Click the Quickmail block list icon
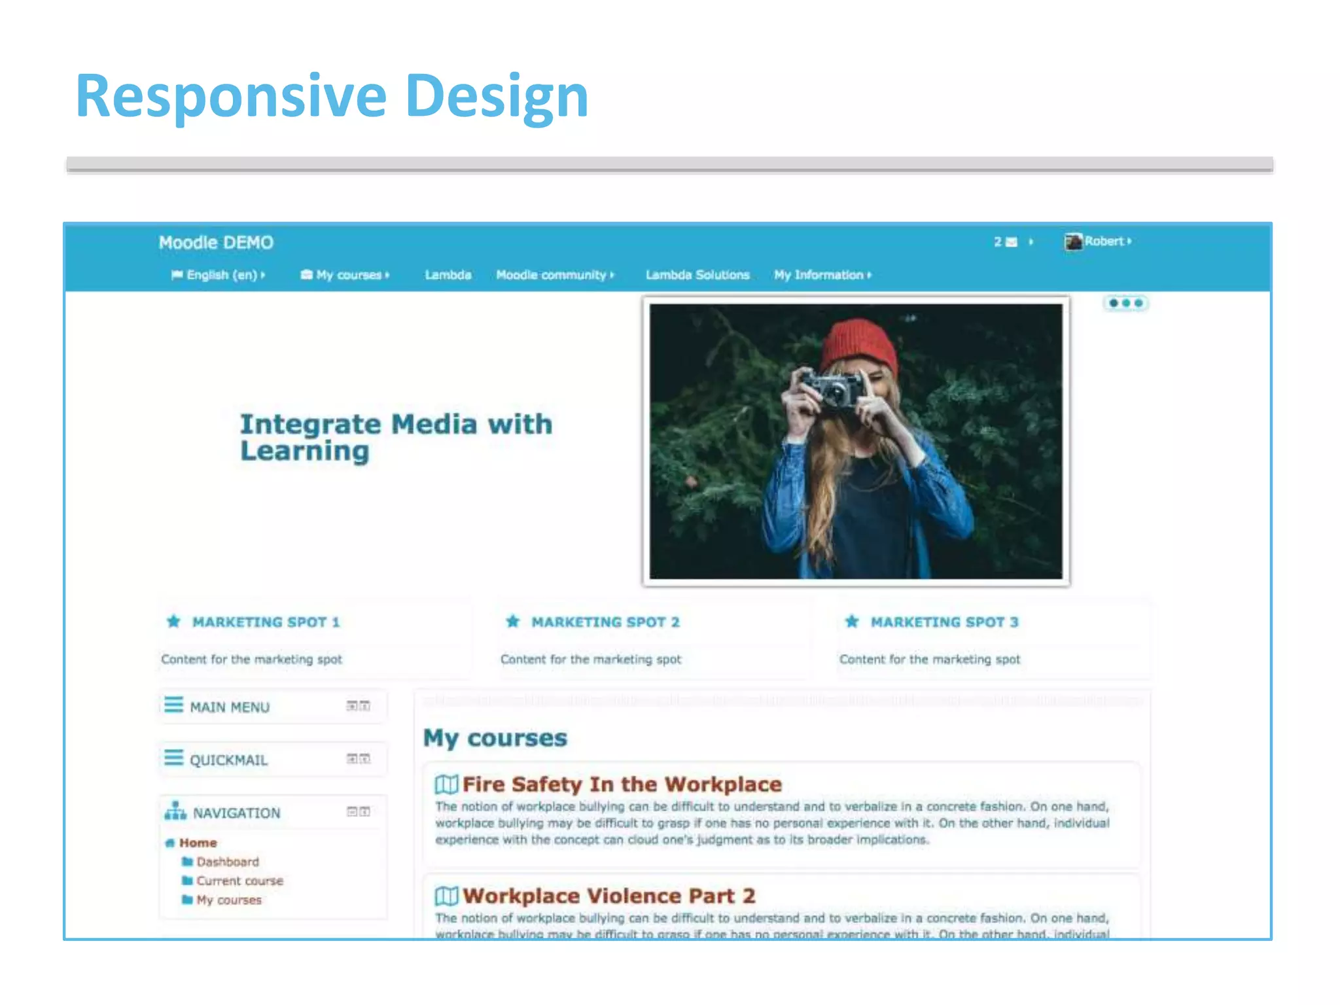1340x1005 pixels. tap(173, 758)
